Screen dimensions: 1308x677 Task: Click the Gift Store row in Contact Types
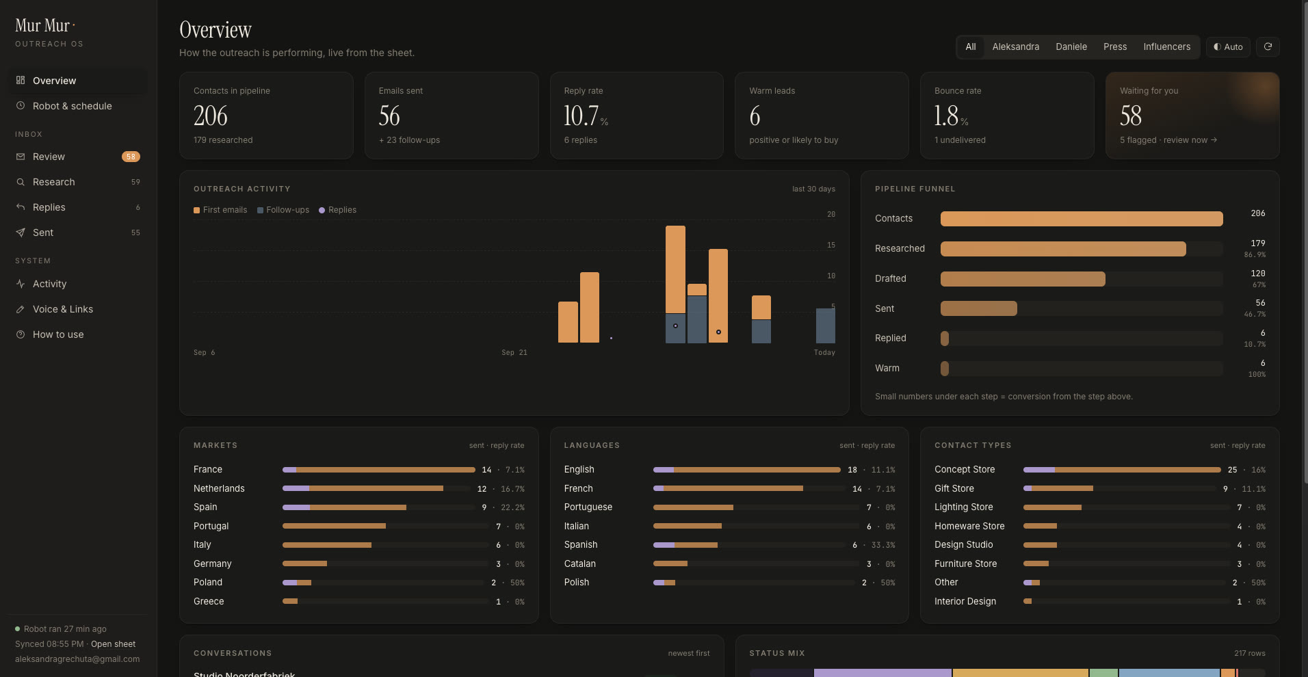1100,488
